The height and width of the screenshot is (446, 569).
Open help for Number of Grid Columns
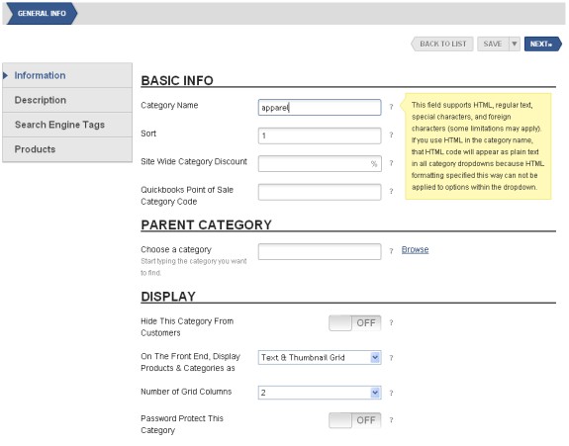[391, 393]
